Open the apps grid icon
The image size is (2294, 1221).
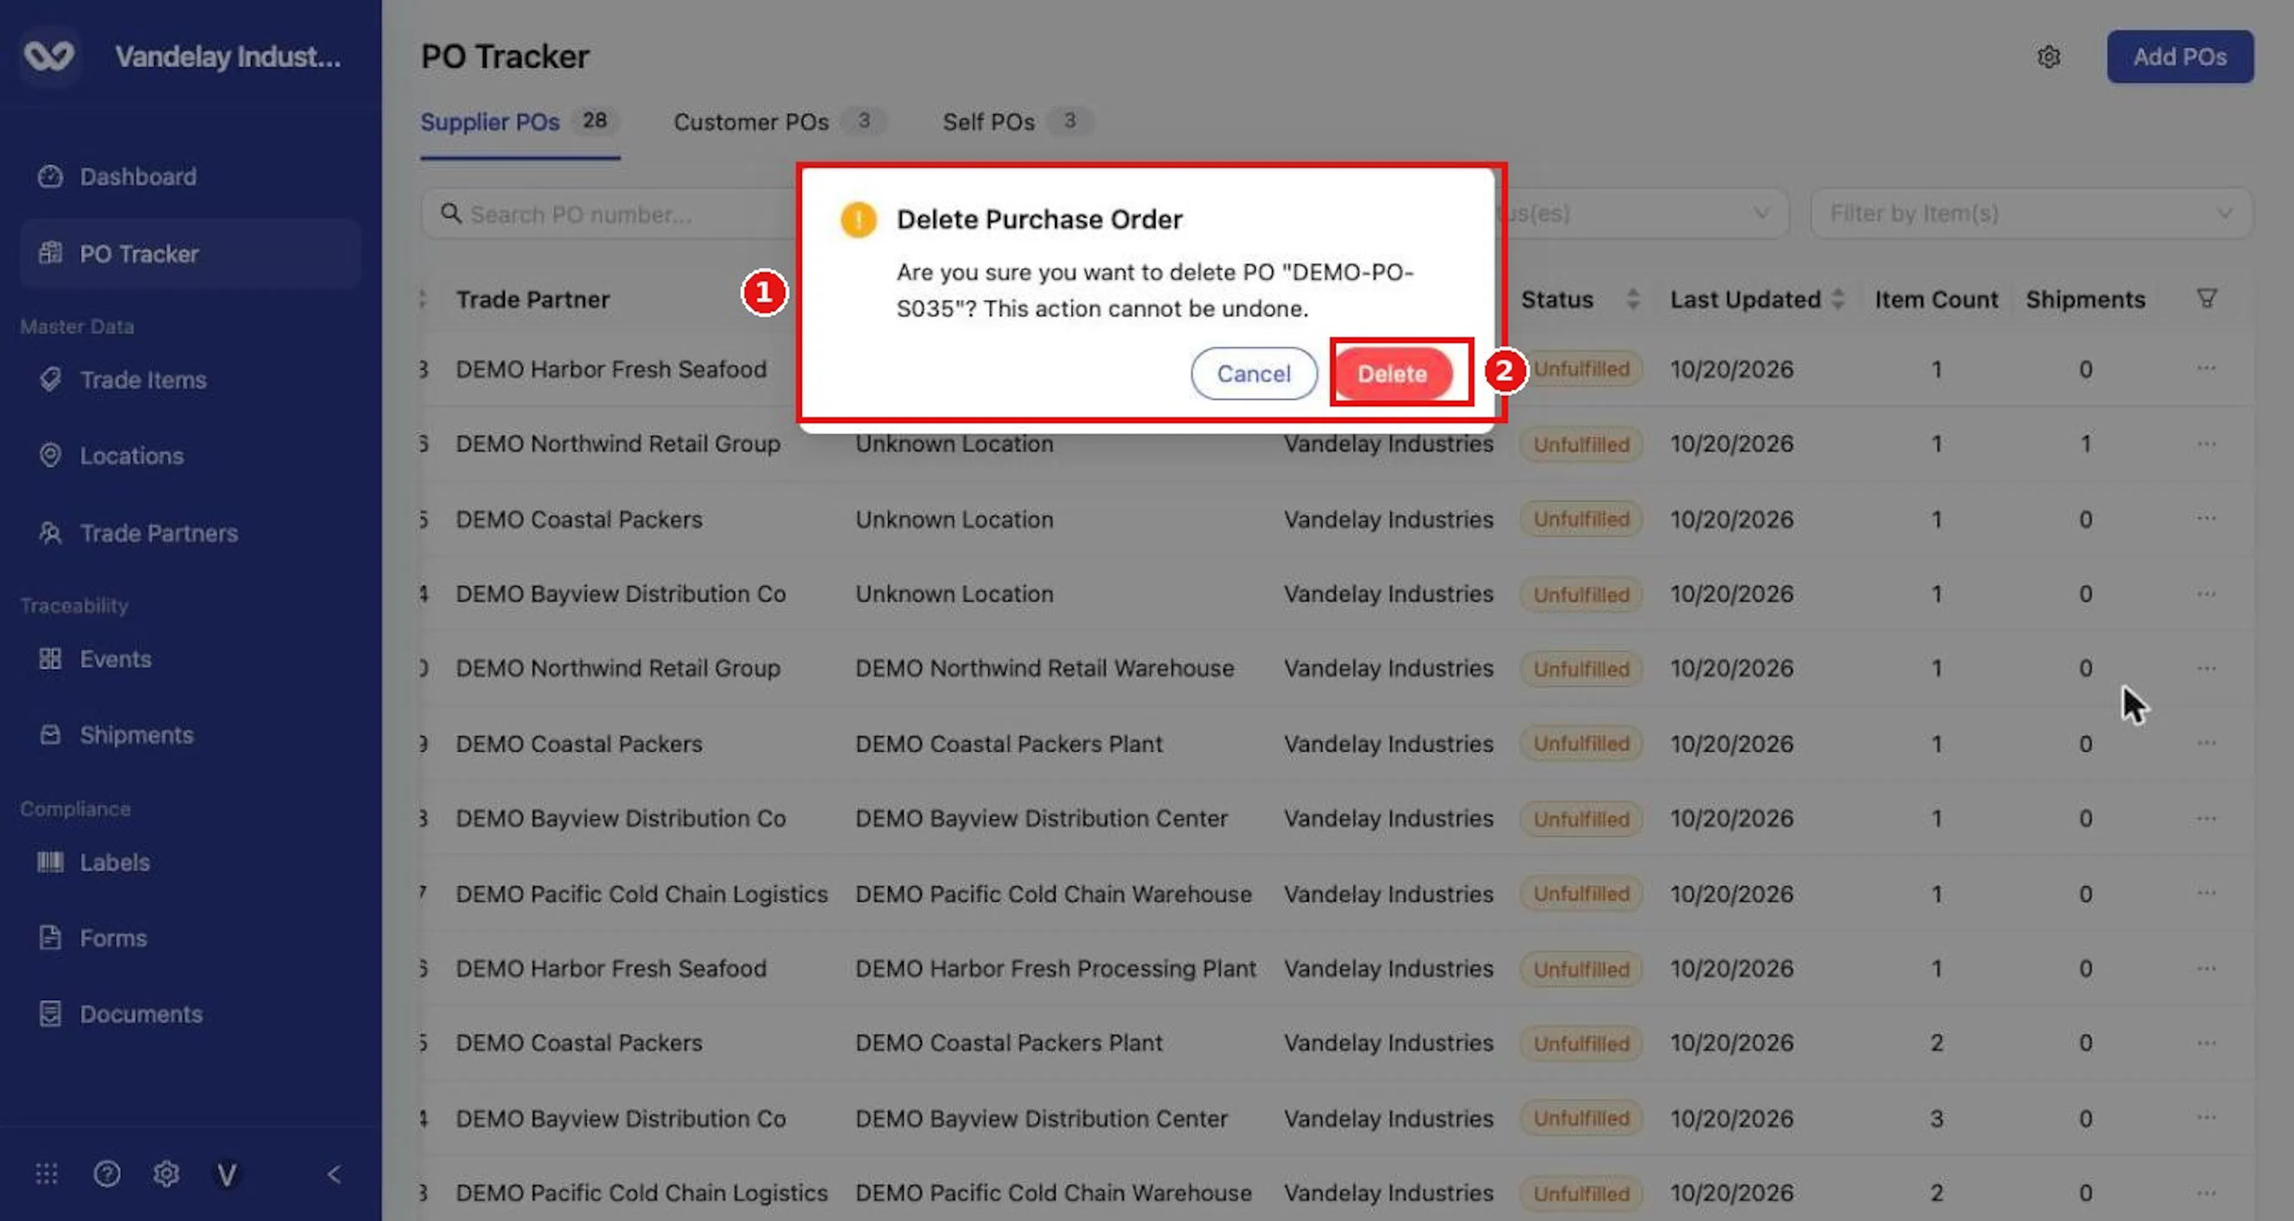pyautogui.click(x=47, y=1174)
